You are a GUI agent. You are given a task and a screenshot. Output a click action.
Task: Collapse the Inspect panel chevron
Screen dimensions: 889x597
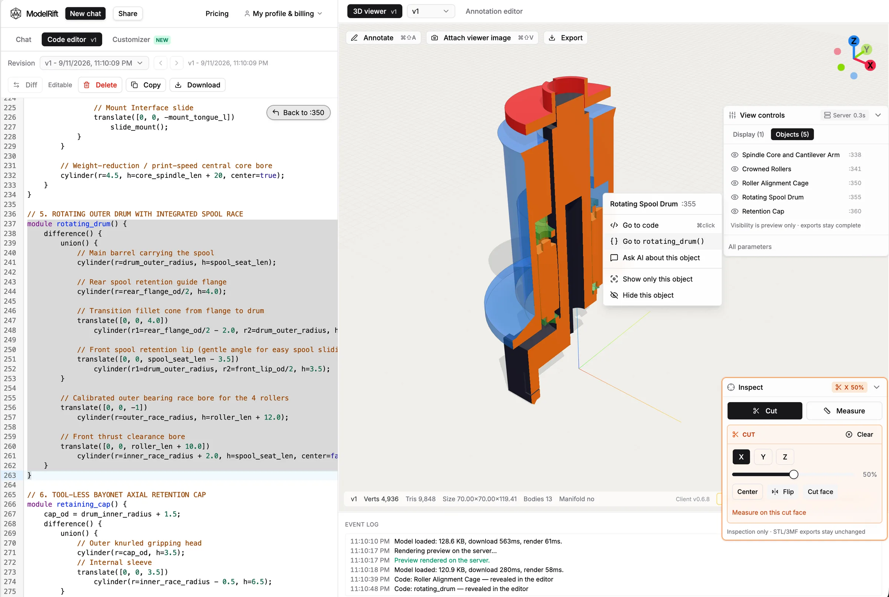[x=877, y=387]
